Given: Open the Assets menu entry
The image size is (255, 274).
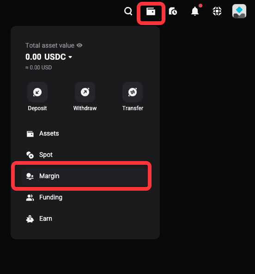Looking at the screenshot, I should pos(85,133).
